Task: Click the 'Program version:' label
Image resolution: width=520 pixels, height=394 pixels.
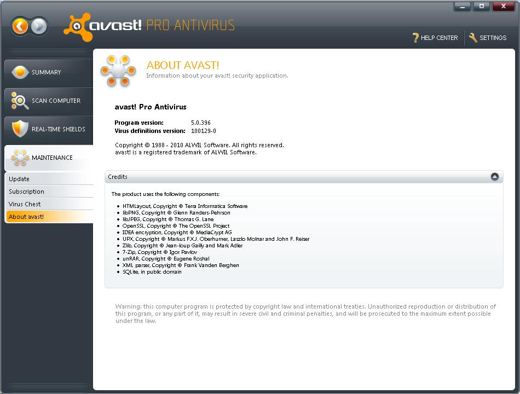Action: click(139, 123)
